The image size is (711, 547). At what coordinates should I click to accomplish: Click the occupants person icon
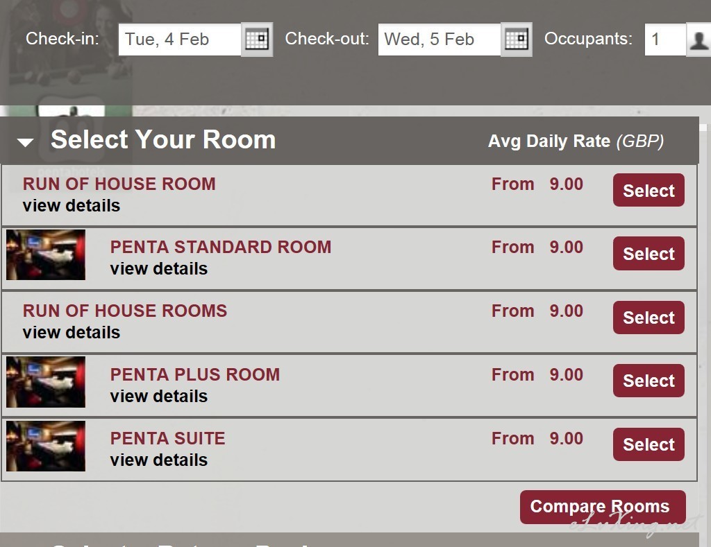[699, 40]
